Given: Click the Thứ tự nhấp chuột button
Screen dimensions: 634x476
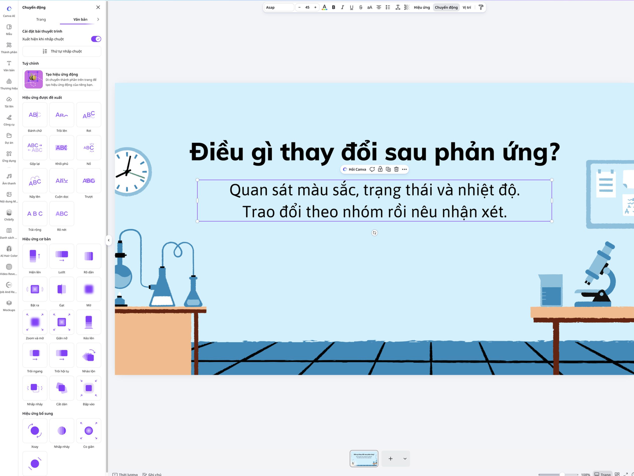Looking at the screenshot, I should tap(62, 51).
